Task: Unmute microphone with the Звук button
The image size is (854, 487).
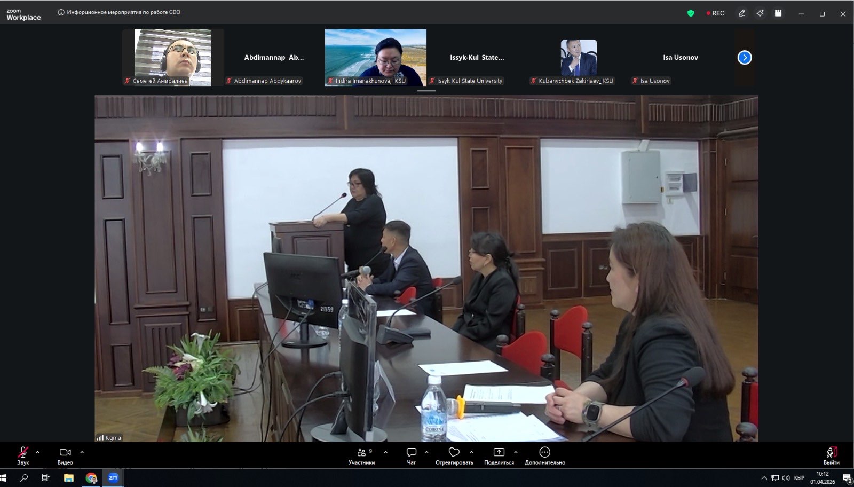Action: click(22, 455)
